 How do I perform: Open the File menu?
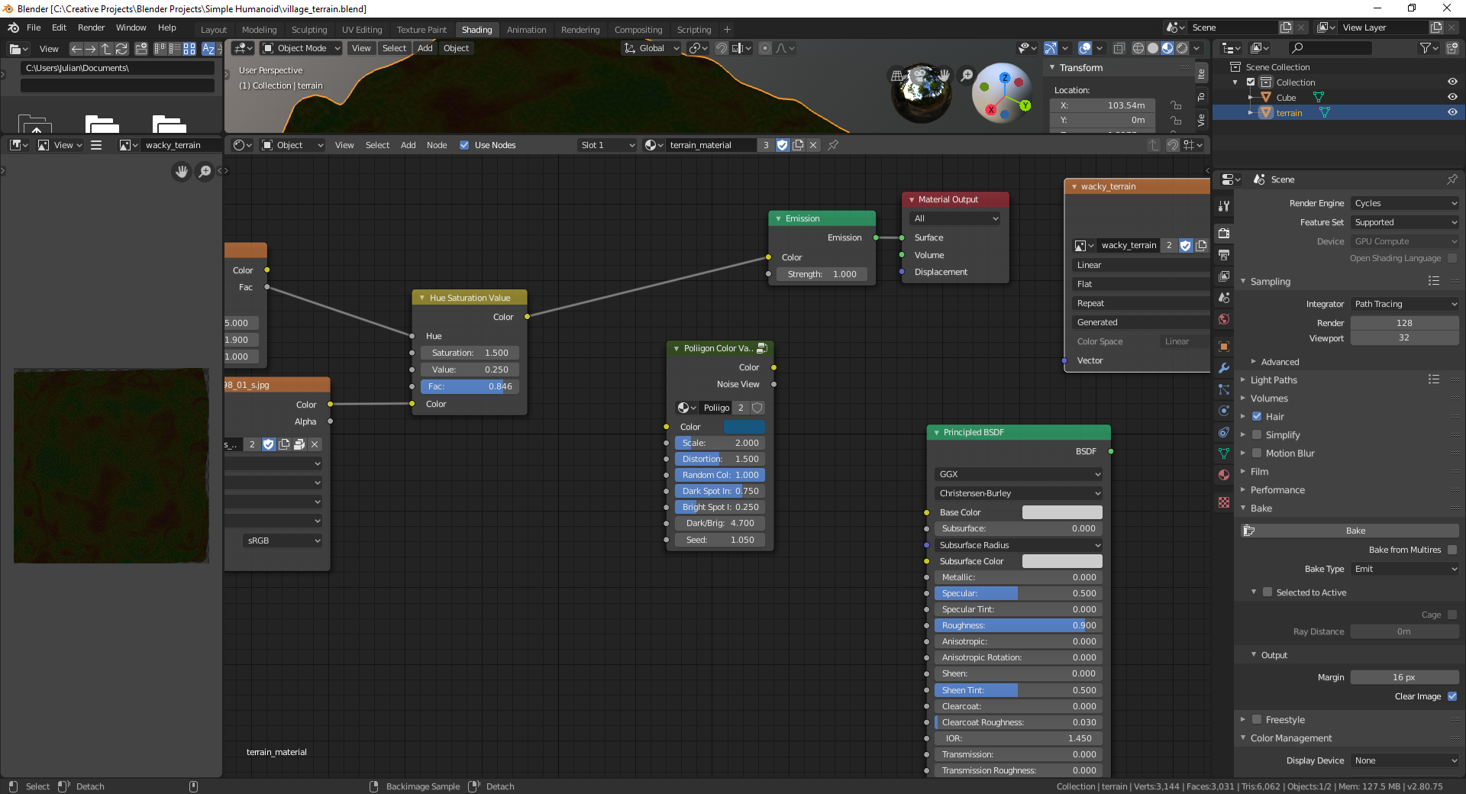click(x=34, y=27)
